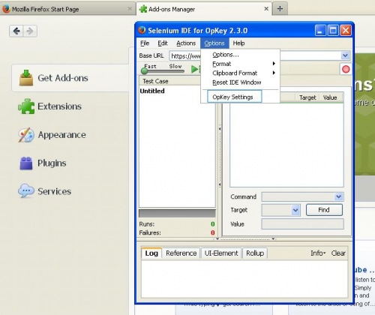Image resolution: width=375 pixels, height=315 pixels.
Task: Open the Help menu in Selenium IDE
Action: (238, 43)
